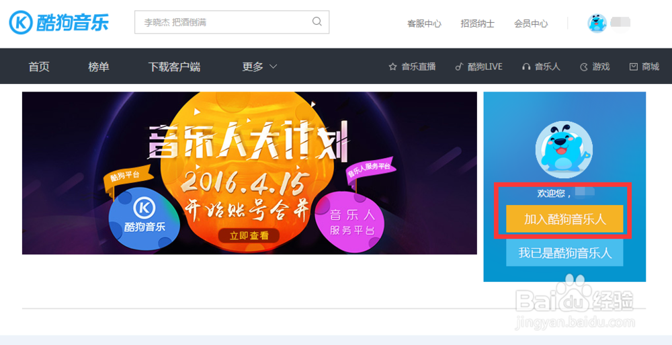Open 下载客户端 in navigation bar
The width and height of the screenshot is (672, 345).
(174, 67)
